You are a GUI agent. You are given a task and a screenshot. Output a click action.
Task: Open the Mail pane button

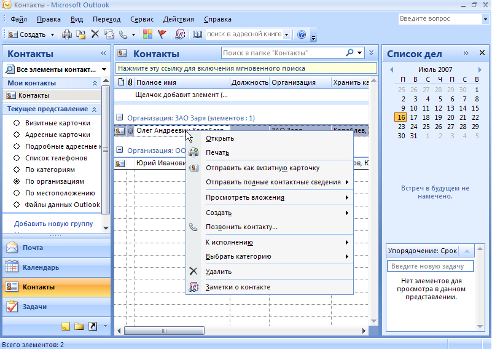(x=57, y=248)
